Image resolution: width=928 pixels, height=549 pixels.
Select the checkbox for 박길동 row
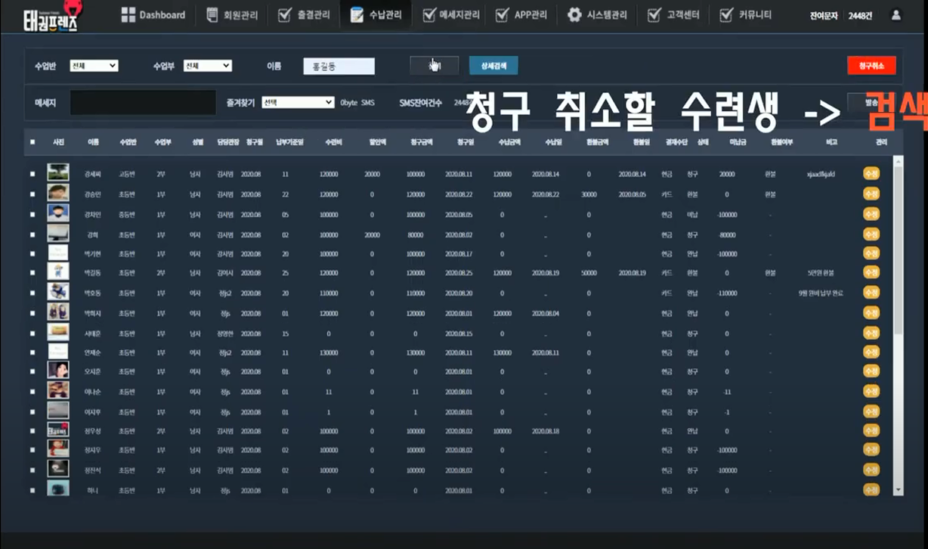(x=32, y=272)
